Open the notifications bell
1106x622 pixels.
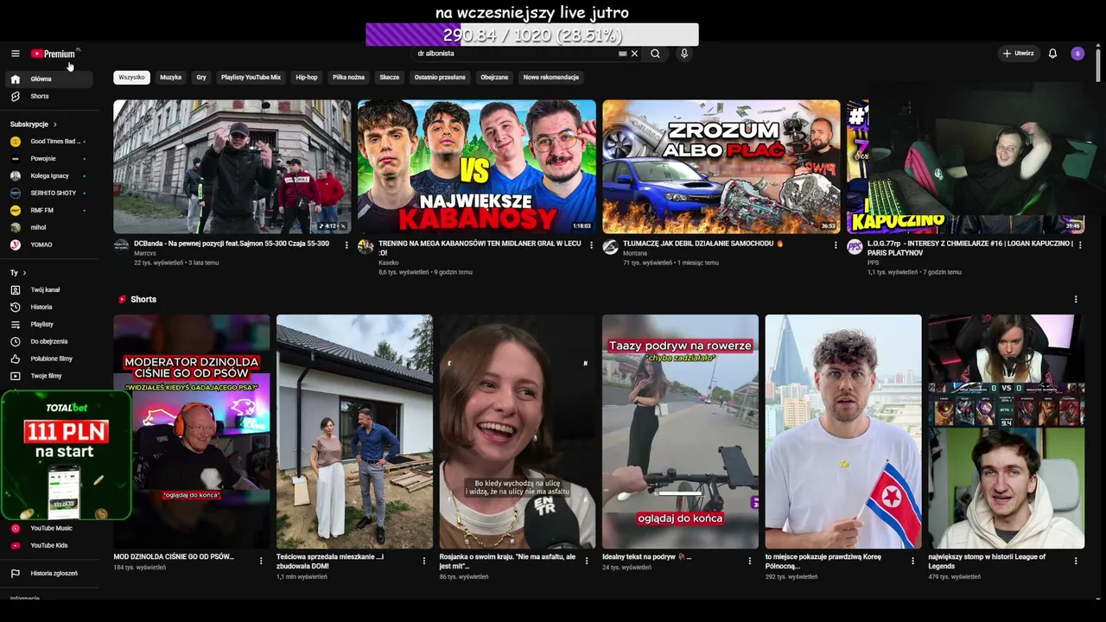pyautogui.click(x=1052, y=54)
